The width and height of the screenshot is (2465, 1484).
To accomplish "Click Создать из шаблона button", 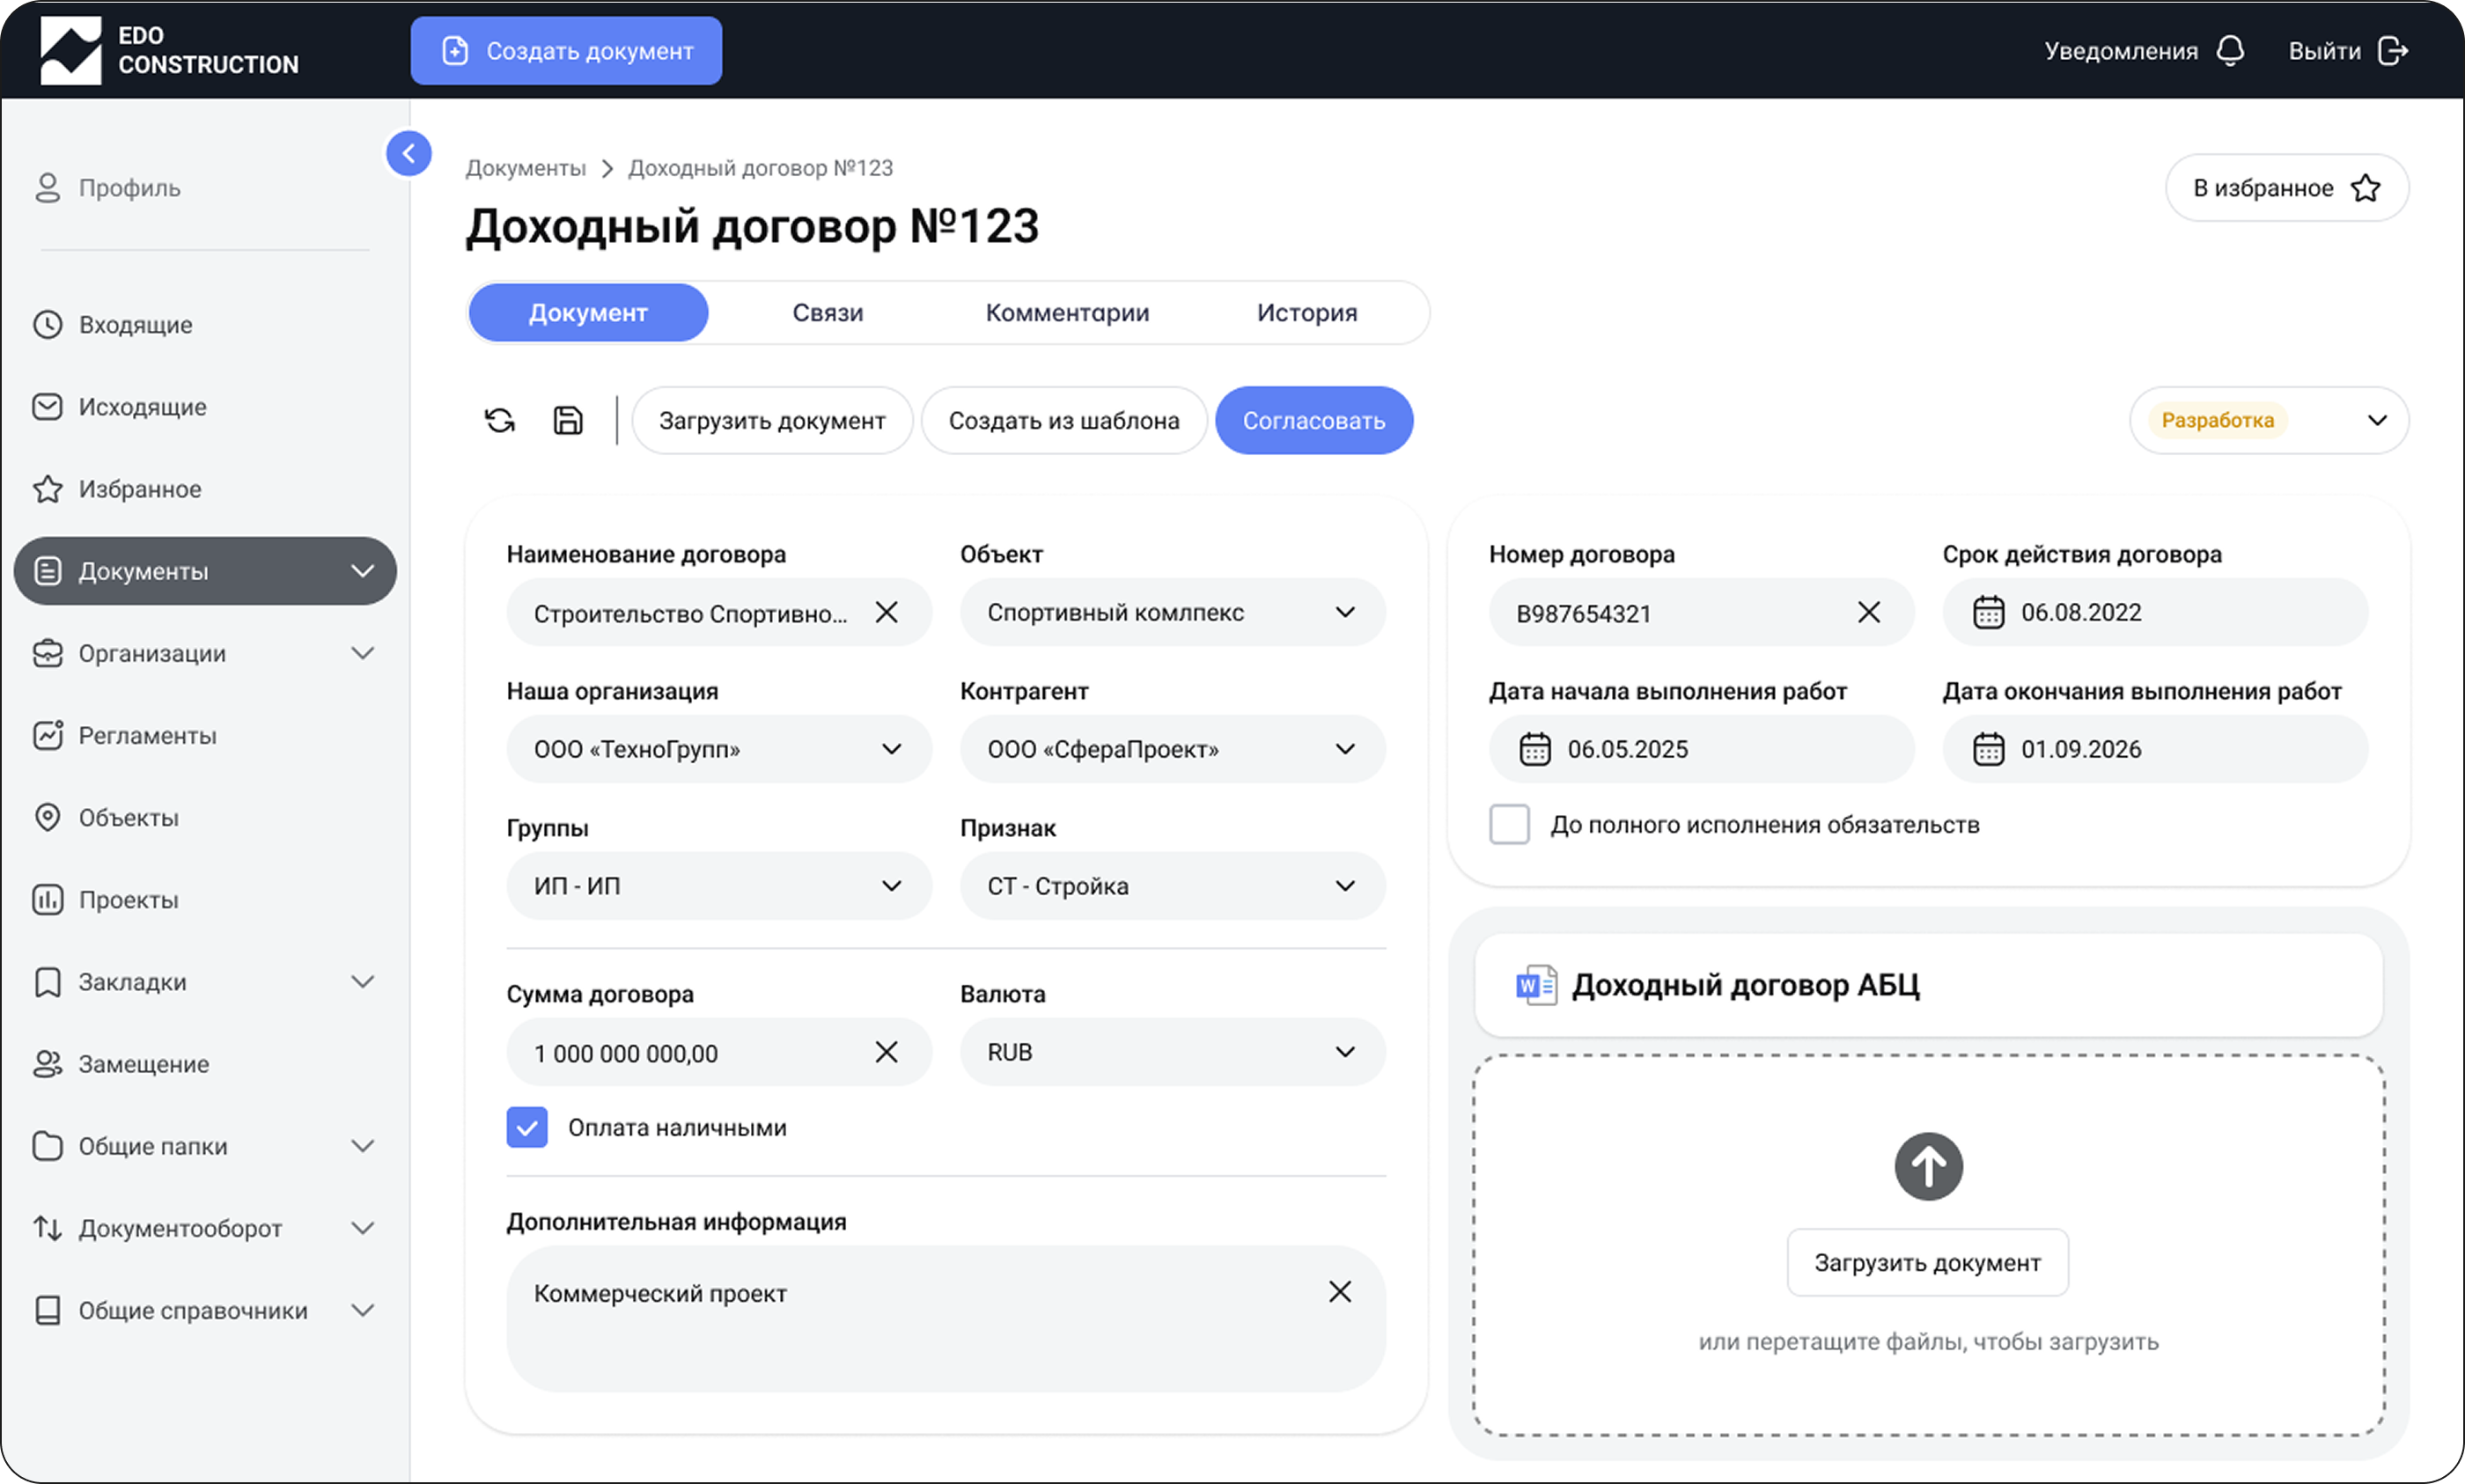I will pos(1064,421).
